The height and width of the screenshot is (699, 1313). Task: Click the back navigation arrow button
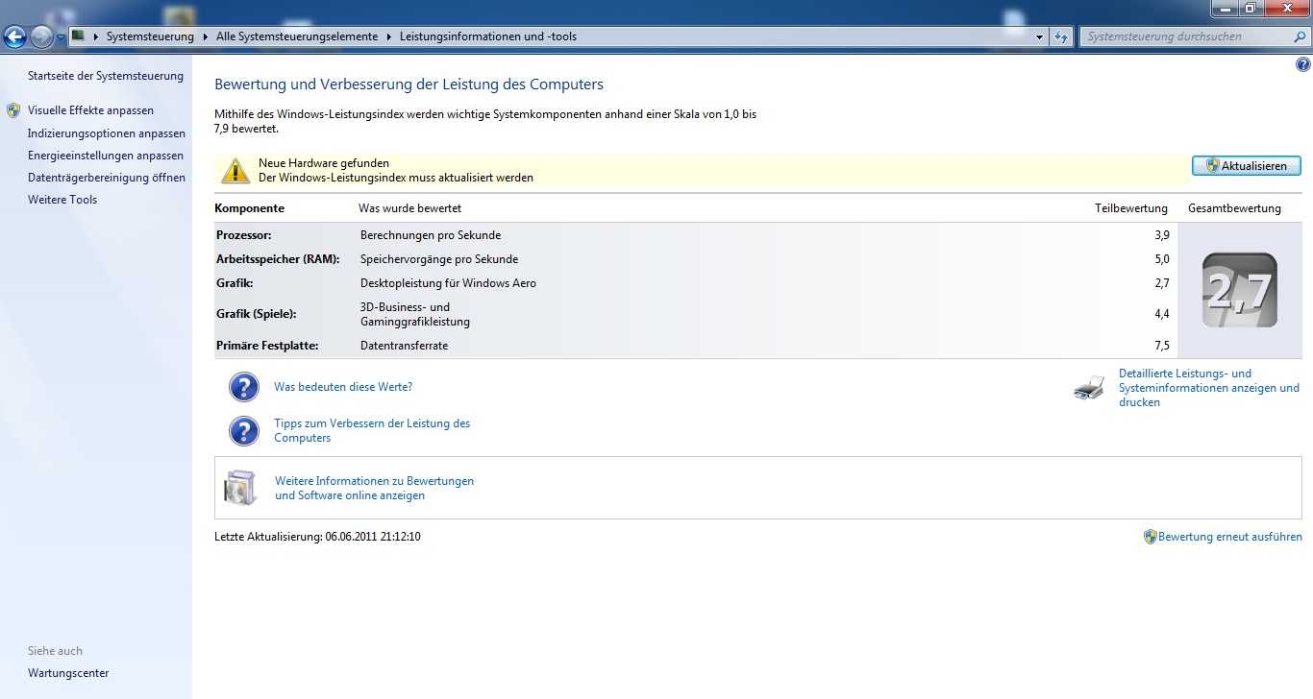click(15, 37)
